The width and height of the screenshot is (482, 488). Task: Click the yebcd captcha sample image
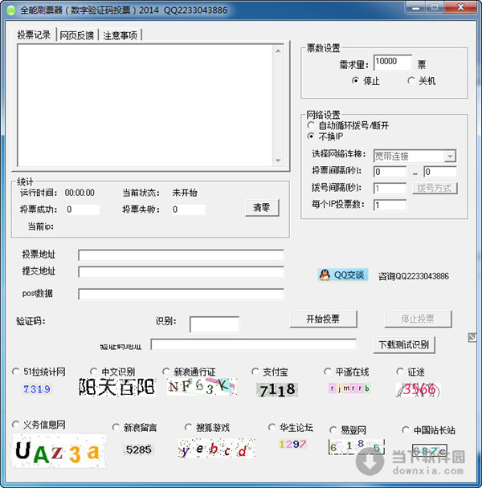(x=217, y=448)
